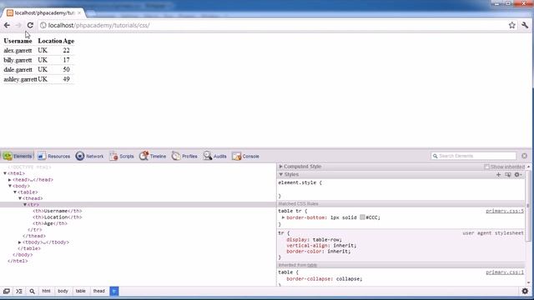Select thead breadcrumb
Screen dimensions: 534x300
(99, 291)
